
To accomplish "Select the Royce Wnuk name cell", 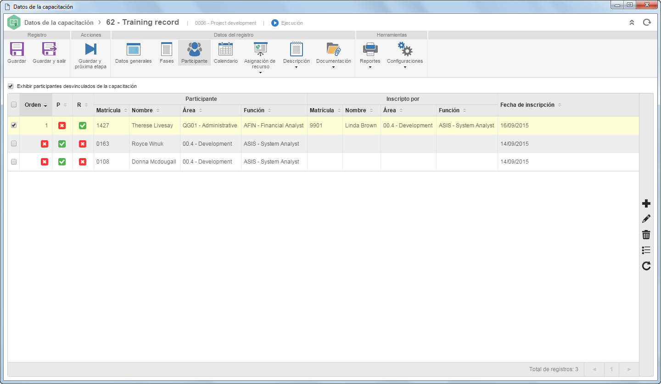I will click(155, 144).
